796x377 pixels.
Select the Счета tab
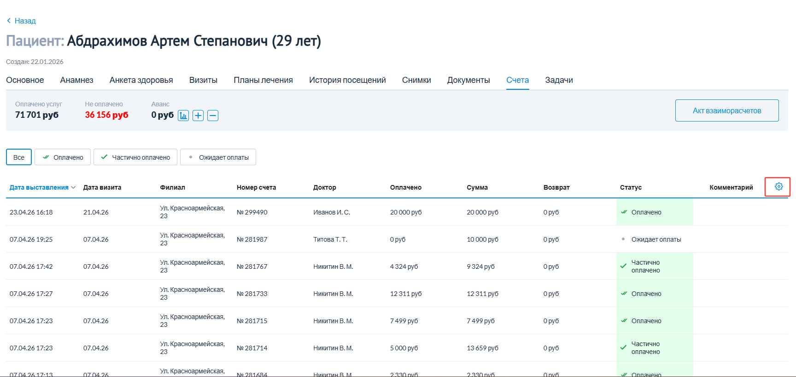(x=517, y=80)
